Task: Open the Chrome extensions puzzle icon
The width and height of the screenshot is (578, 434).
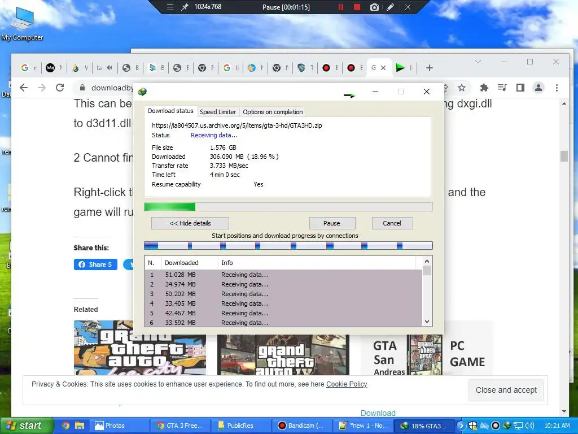Action: [x=484, y=88]
